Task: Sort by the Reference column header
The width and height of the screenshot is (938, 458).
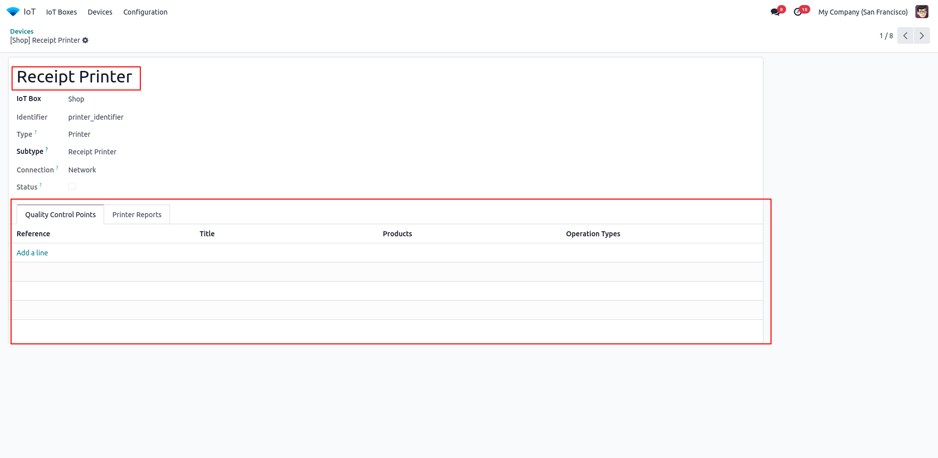Action: 33,234
